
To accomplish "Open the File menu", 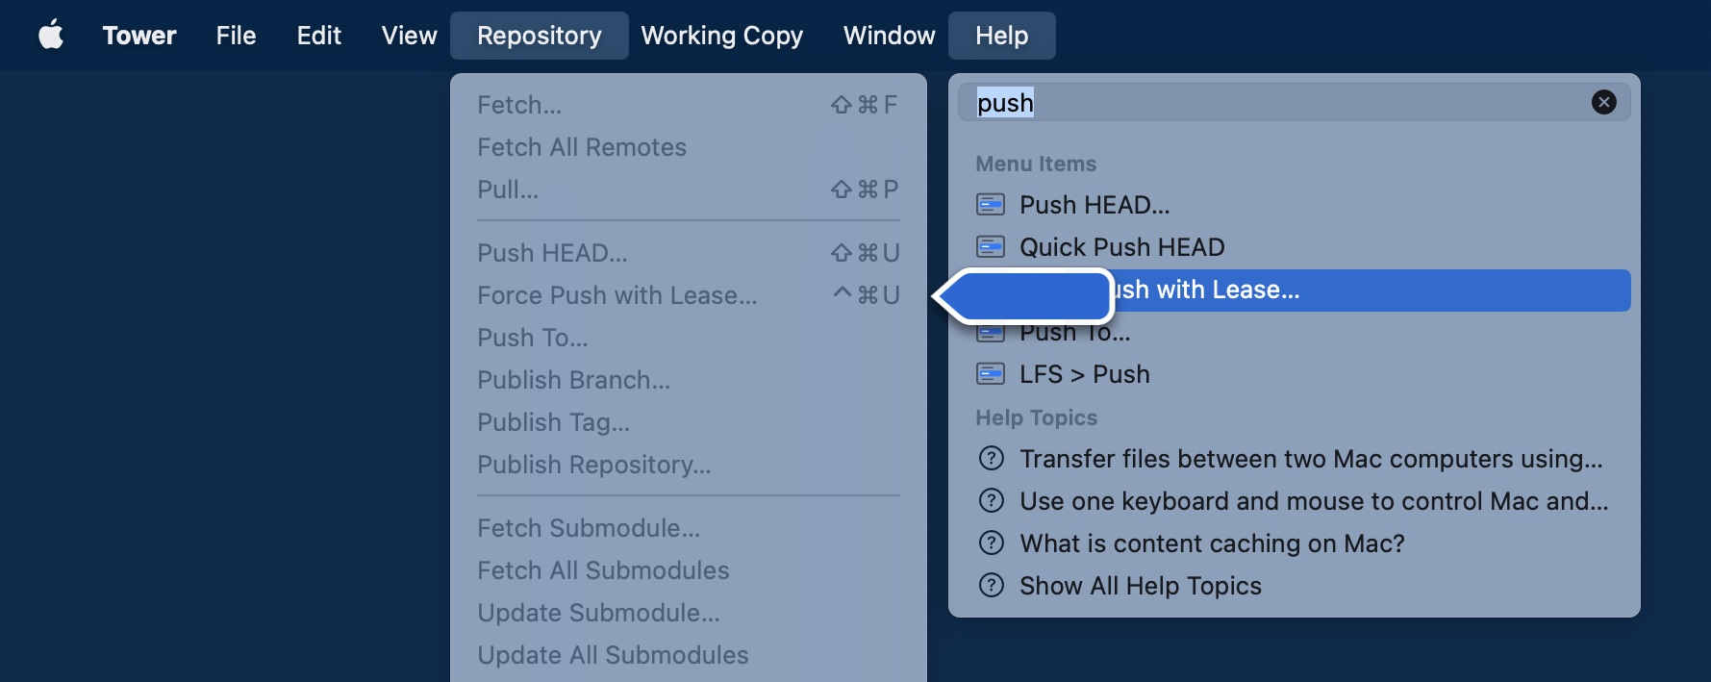I will pyautogui.click(x=236, y=36).
